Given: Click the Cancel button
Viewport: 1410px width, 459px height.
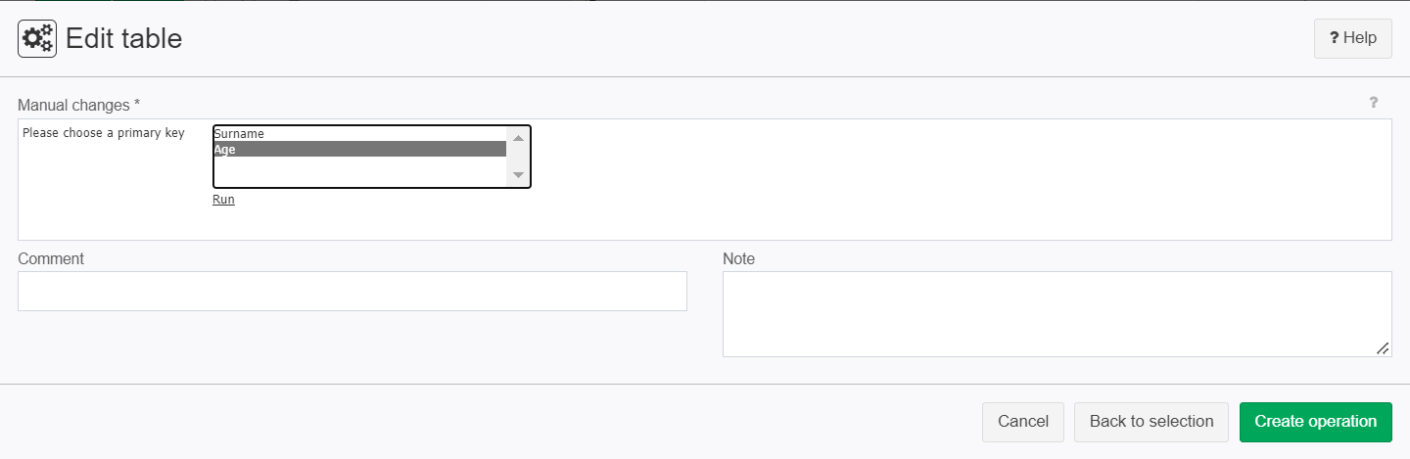Looking at the screenshot, I should (1023, 422).
